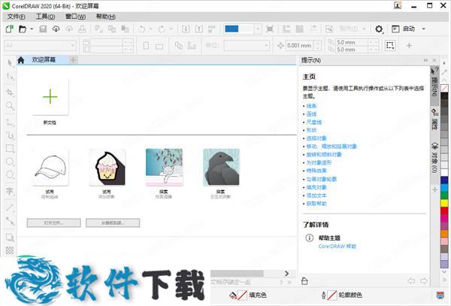Switch to the 对象(O) docker tab
Image resolution: width=451 pixels, height=306 pixels.
click(x=434, y=158)
